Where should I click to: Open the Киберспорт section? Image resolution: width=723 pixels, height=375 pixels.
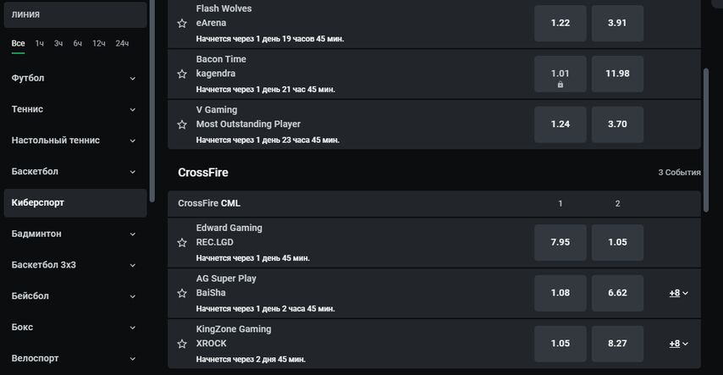tap(75, 202)
